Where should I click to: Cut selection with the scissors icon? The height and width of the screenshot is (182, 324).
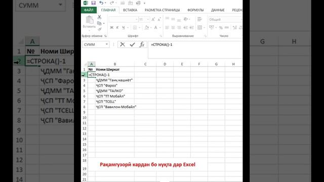99,17
